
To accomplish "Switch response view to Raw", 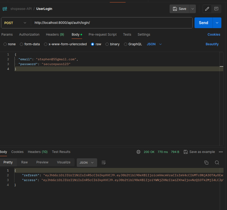I will [24, 162].
